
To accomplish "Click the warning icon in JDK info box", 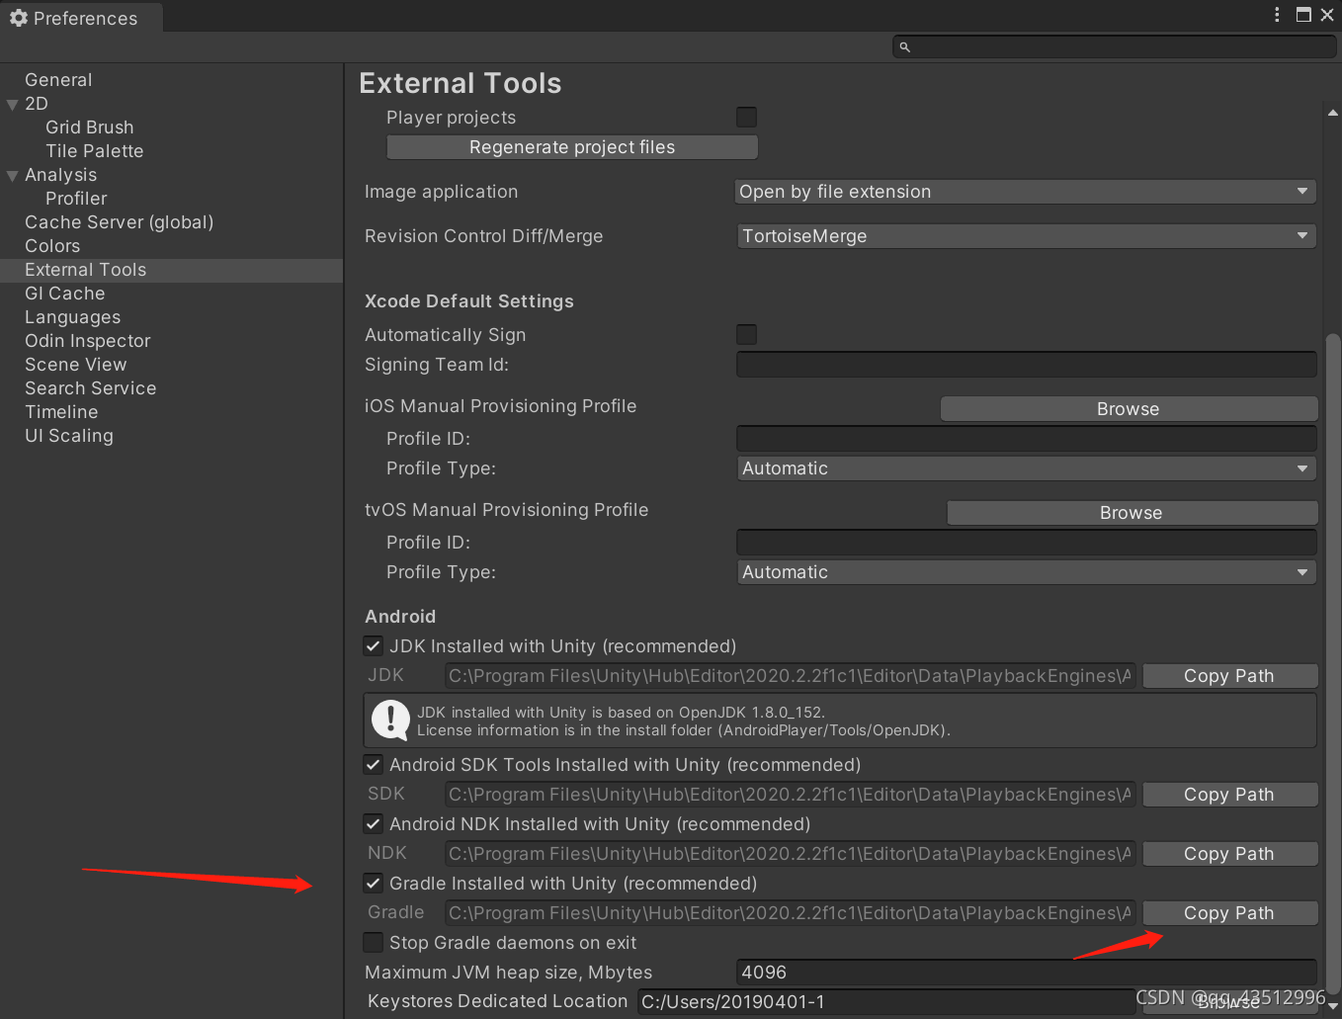I will pos(390,721).
